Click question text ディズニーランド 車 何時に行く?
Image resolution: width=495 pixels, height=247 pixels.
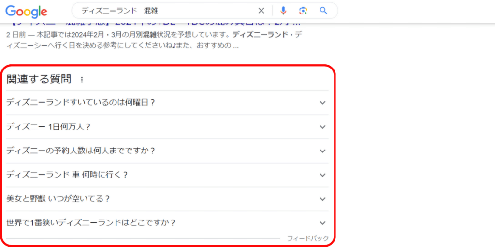pyautogui.click(x=67, y=175)
